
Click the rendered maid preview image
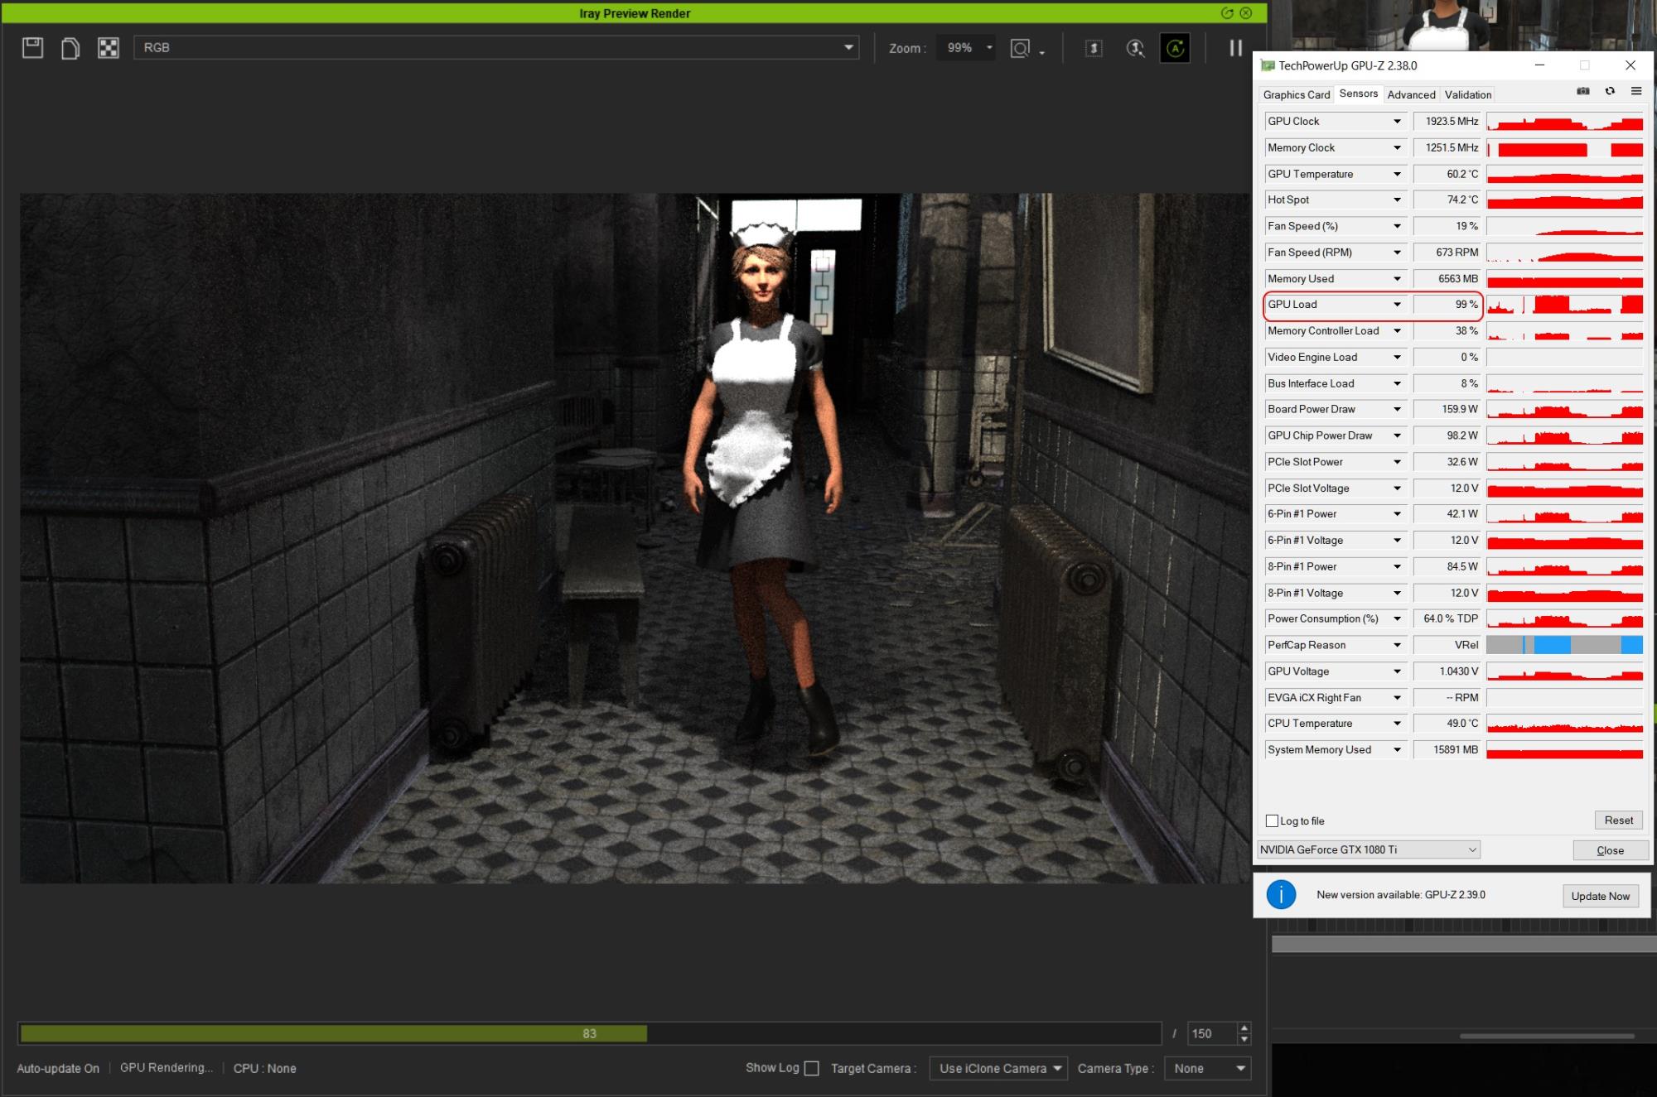pyautogui.click(x=635, y=538)
